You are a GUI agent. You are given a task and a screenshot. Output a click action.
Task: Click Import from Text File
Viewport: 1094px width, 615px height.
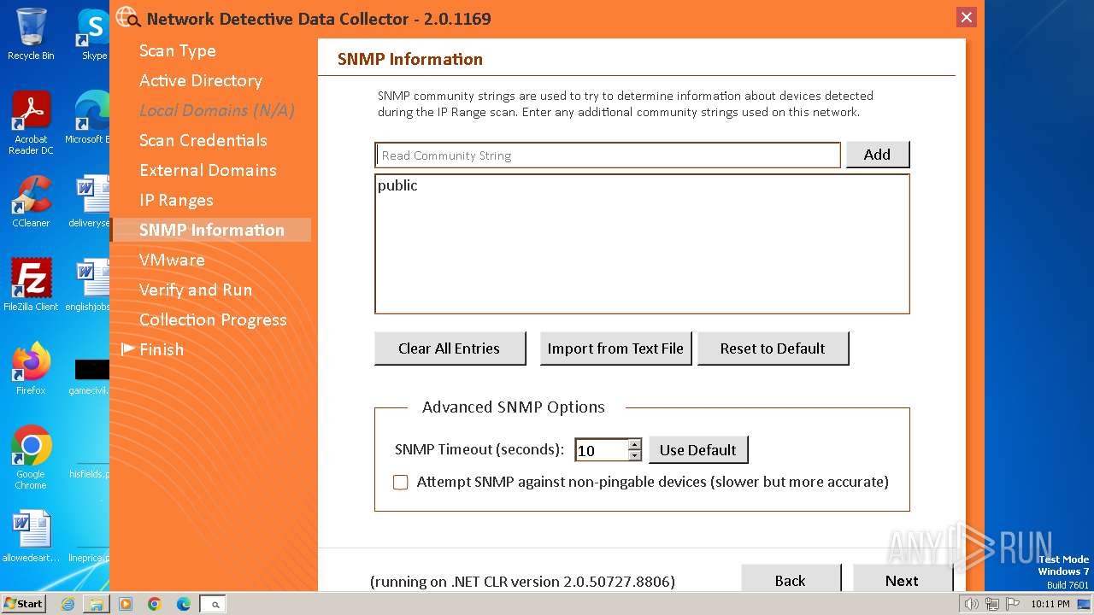point(615,348)
